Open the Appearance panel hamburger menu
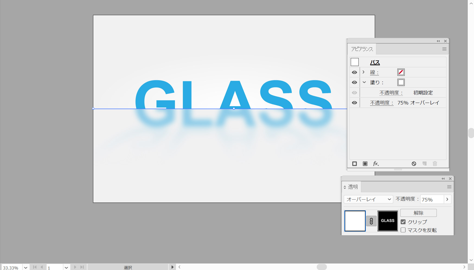 444,49
